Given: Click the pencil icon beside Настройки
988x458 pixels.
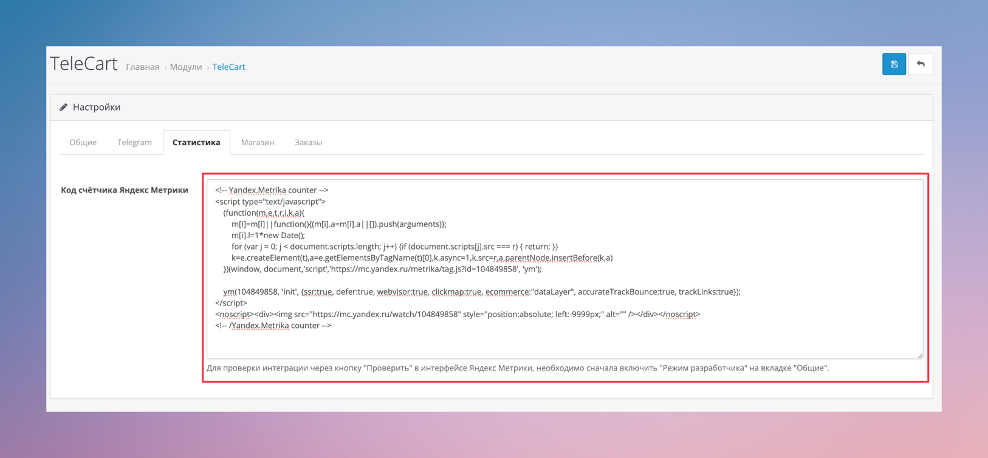Looking at the screenshot, I should [63, 108].
